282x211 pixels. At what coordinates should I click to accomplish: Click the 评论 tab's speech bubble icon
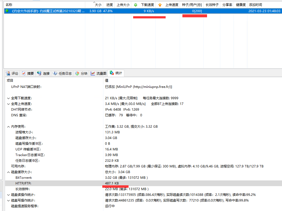pos(8,73)
